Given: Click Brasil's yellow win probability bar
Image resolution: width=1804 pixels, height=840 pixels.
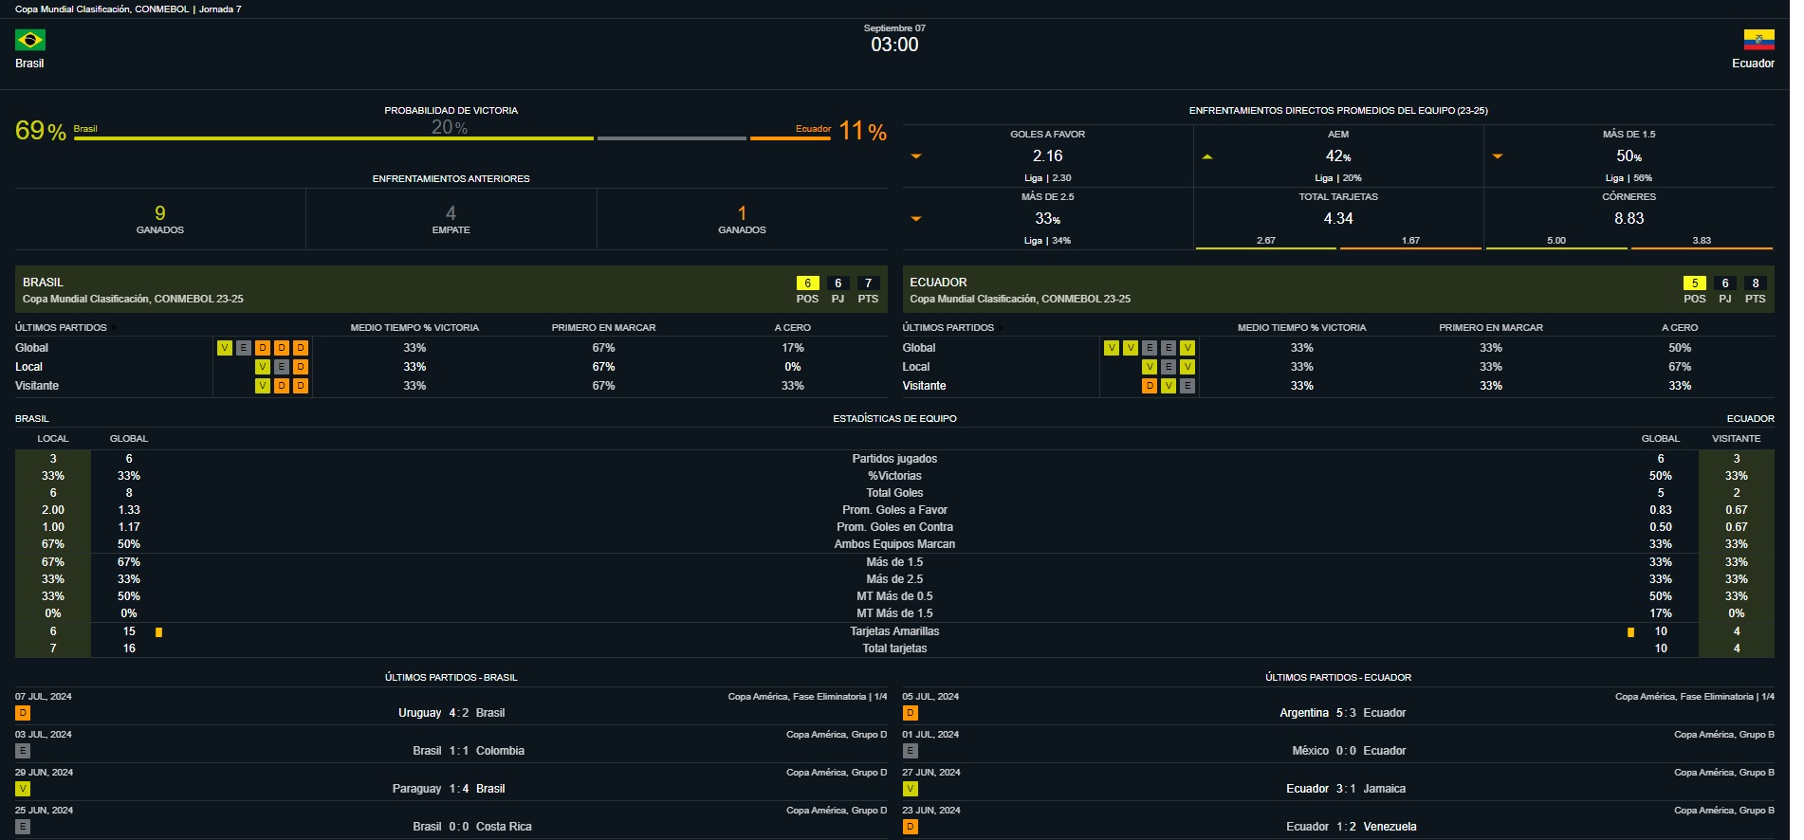Looking at the screenshot, I should pos(334,138).
